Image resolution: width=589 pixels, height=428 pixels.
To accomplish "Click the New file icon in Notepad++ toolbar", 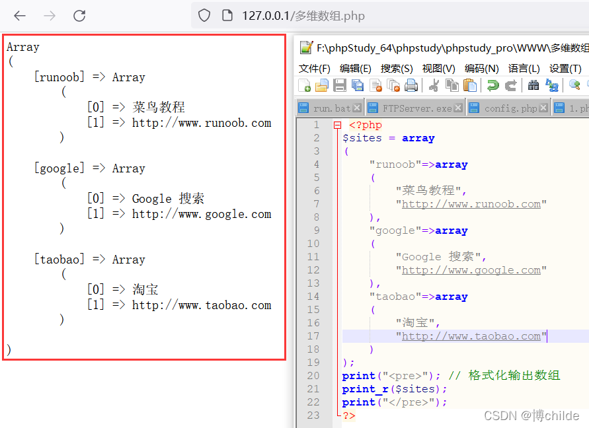I will pos(304,85).
